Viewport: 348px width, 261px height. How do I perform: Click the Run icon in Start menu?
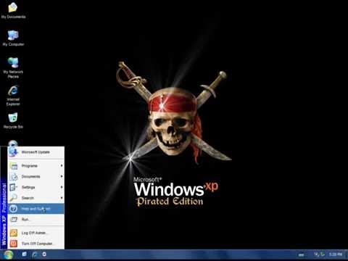(14, 219)
